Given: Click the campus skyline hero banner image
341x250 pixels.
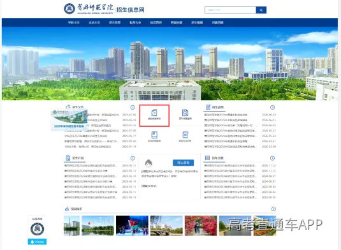Looking at the screenshot, I should click(x=170, y=63).
